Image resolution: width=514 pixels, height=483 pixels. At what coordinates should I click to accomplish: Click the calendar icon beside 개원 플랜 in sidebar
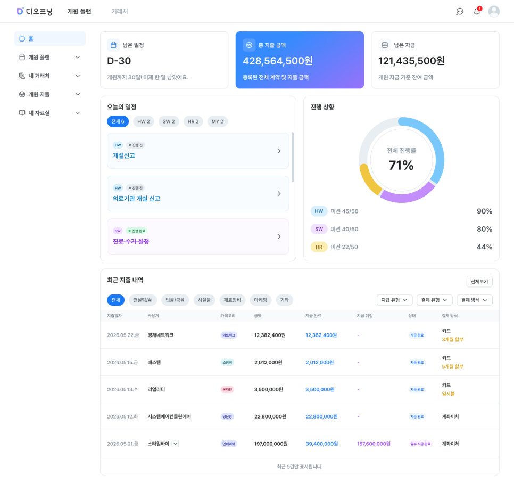tap(22, 57)
